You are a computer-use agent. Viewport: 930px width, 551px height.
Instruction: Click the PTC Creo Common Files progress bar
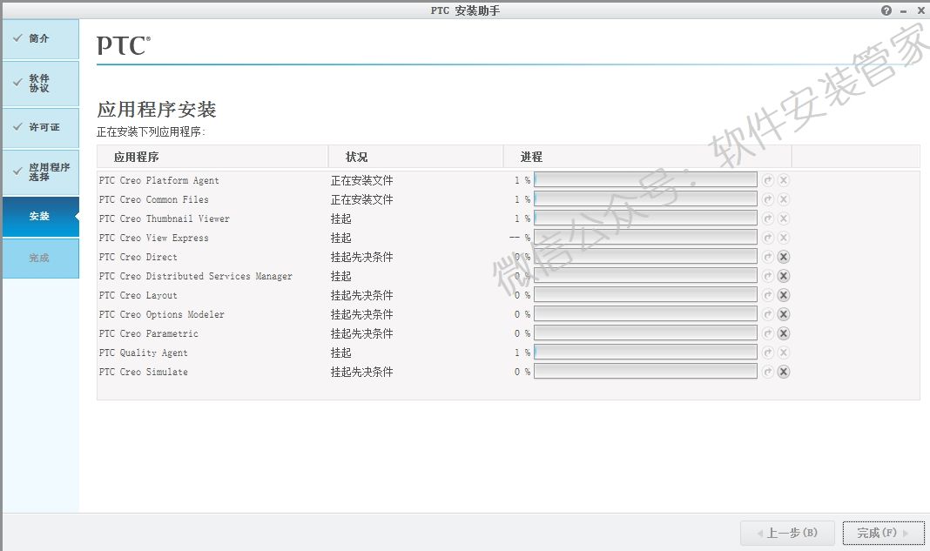pyautogui.click(x=646, y=198)
